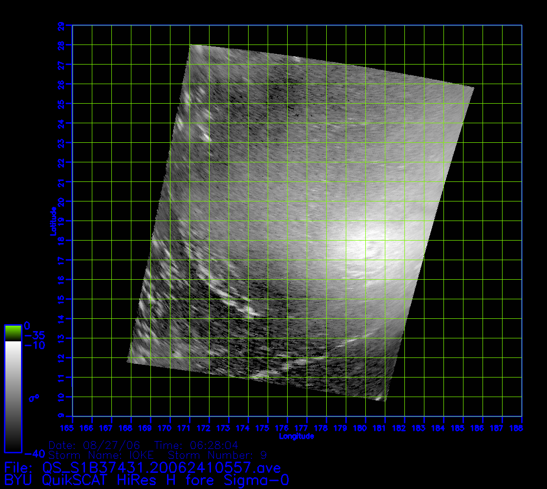Image resolution: width=547 pixels, height=489 pixels.
Task: Click the -10 color bar label
Action: (33, 345)
